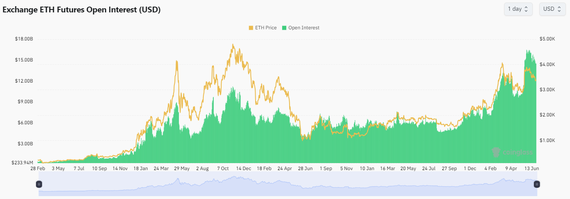Click the chart title "Exchange ETH Futures Open Interest"
Screen dimensions: 570x199
[x=82, y=9]
